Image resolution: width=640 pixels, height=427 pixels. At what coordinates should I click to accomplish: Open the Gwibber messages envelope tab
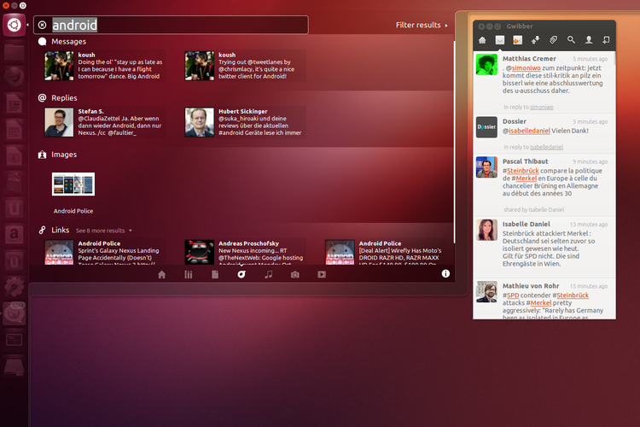click(x=500, y=40)
